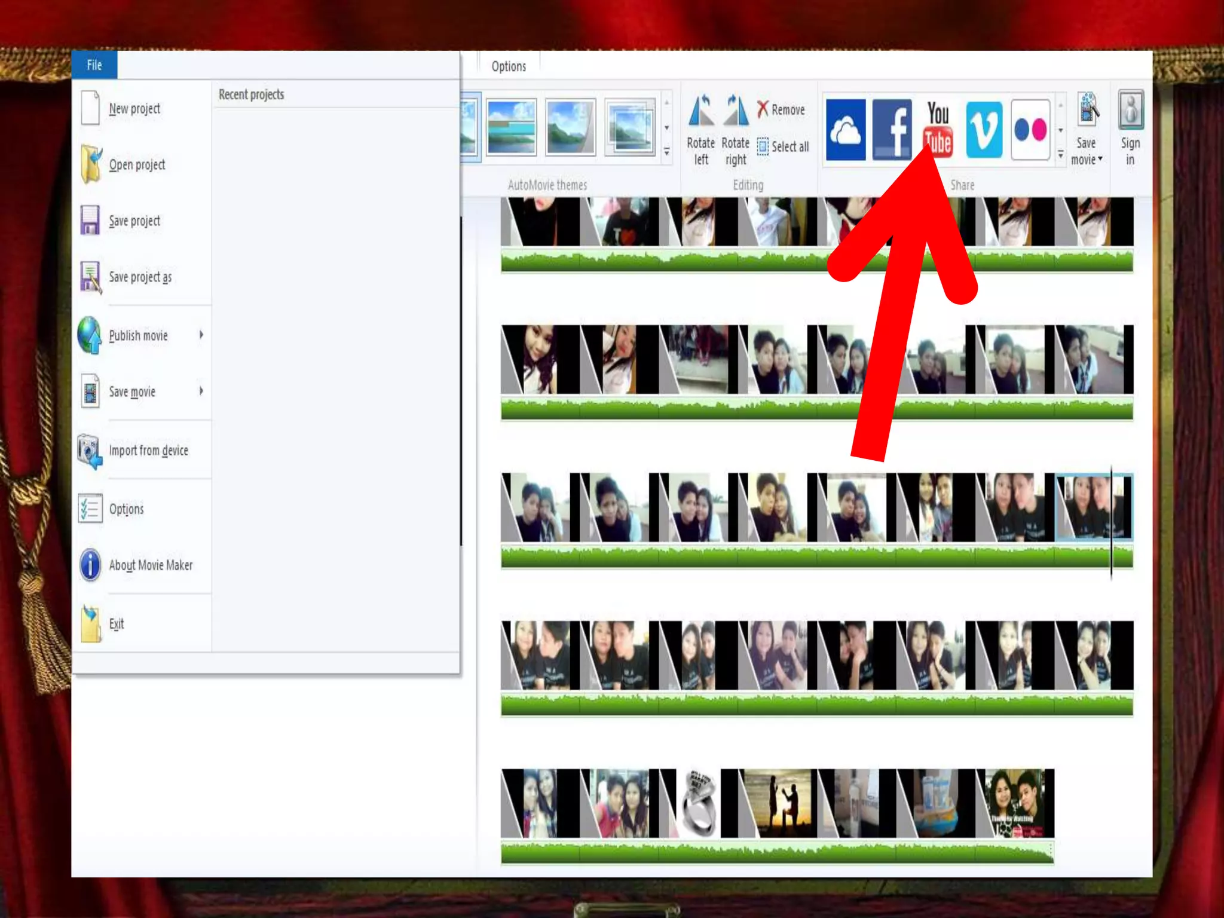Publish the movie to YouTube
The image size is (1224, 918).
click(x=938, y=128)
